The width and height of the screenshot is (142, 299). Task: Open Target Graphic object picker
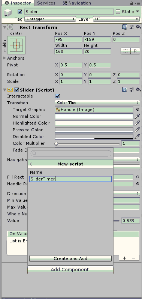138,110
